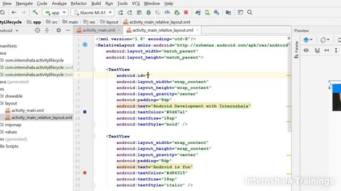341x191 pixels.
Task: Click the Run Anything toolbar icon
Action: coord(240,13)
